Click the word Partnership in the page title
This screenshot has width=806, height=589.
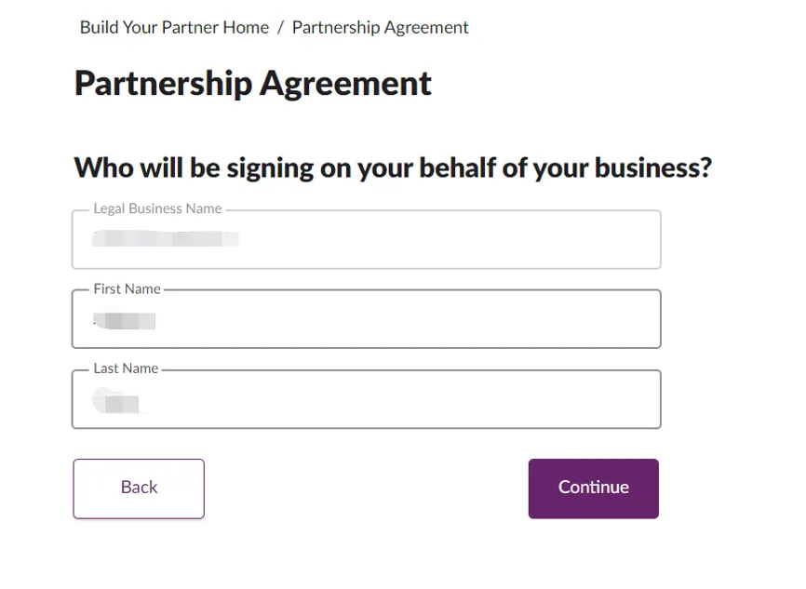coord(161,83)
